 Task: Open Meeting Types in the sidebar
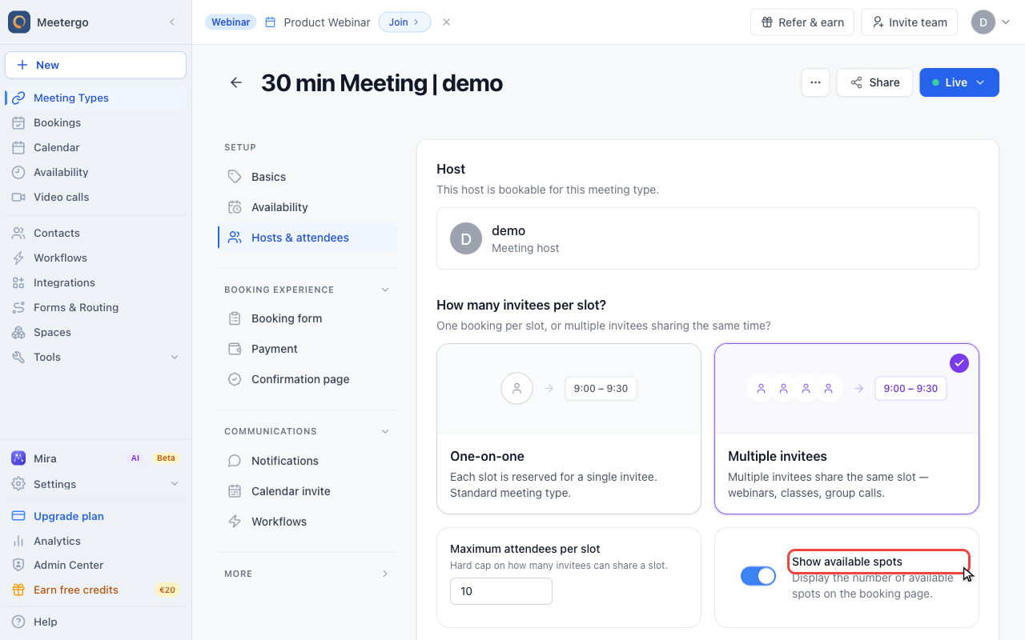pyautogui.click(x=95, y=98)
